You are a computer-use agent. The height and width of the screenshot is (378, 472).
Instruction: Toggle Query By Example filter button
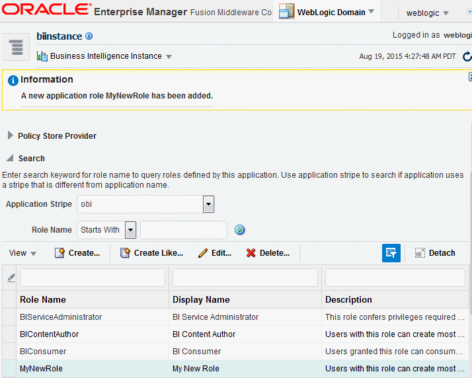point(391,253)
